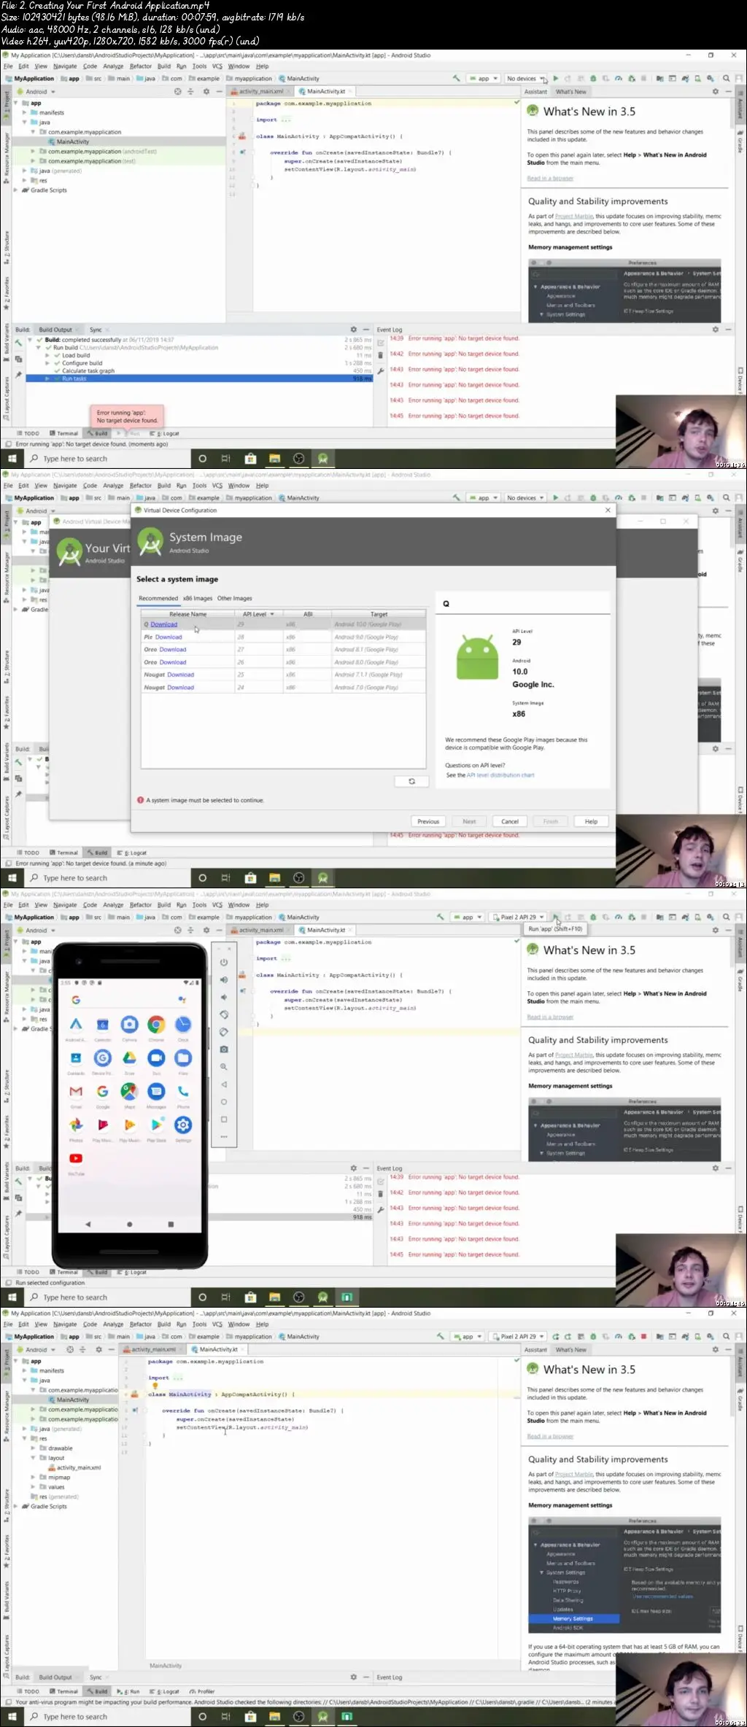Open Files app on the emulator phone
The width and height of the screenshot is (747, 1727).
point(183,1057)
